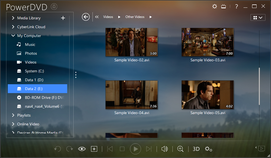Mute via the volume speaker icon
Viewport: 271px width, 158px height.
(x=165, y=149)
